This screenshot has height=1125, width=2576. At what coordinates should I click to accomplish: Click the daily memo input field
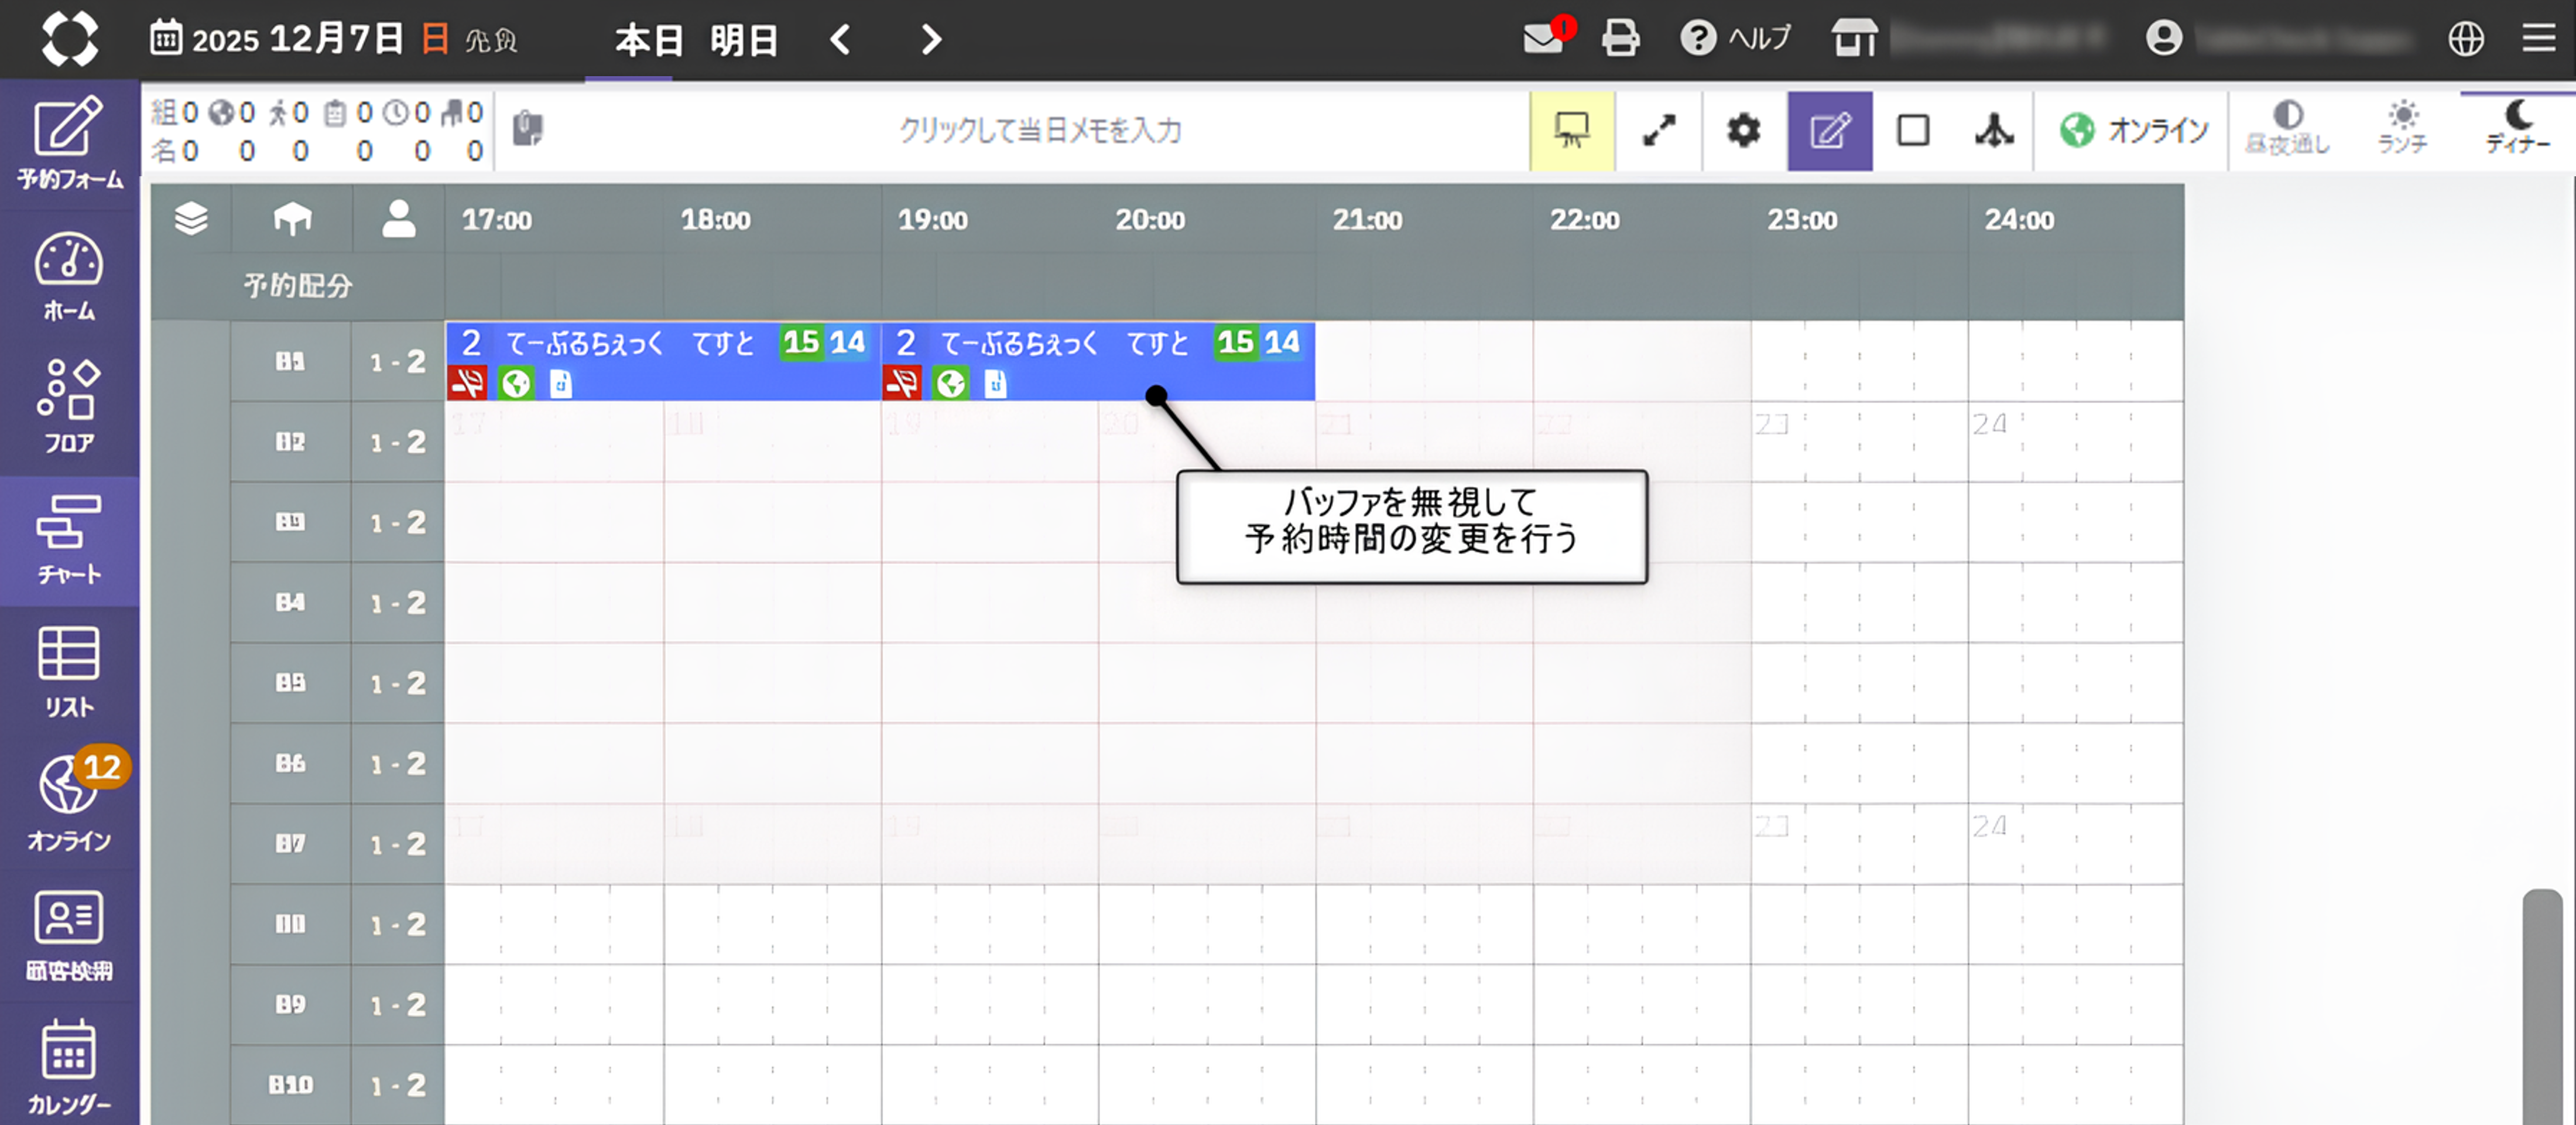1040,130
